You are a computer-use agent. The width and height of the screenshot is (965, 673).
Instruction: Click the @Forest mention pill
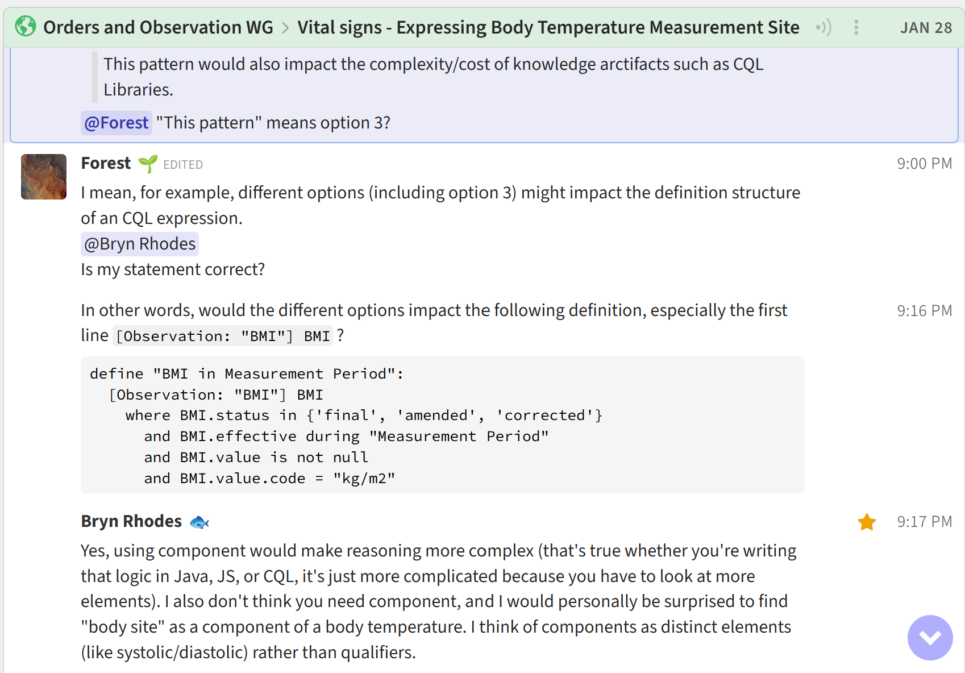tap(116, 123)
